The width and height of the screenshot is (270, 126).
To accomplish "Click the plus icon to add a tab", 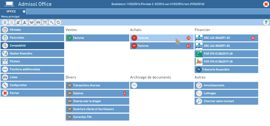I will (x=24, y=12).
